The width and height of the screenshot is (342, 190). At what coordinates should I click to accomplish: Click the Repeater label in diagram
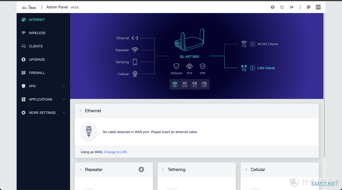[x=122, y=50]
